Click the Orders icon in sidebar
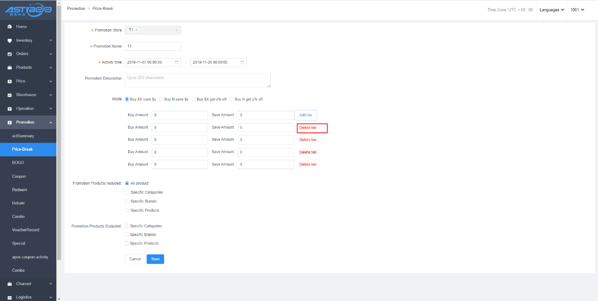The height and width of the screenshot is (301, 598). tap(9, 54)
